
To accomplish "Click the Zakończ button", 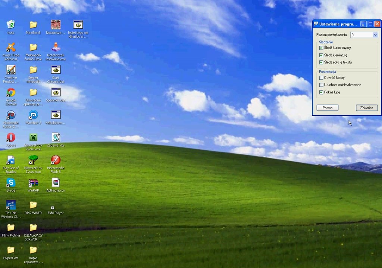I will pyautogui.click(x=367, y=108).
